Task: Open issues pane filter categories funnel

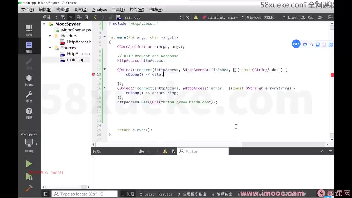Action: click(x=173, y=151)
